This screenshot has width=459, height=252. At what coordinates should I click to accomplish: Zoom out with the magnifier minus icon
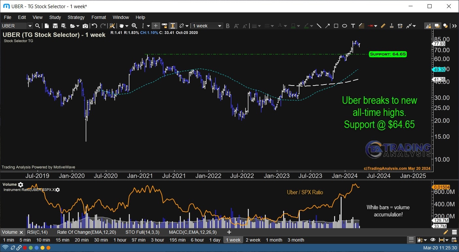click(134, 26)
